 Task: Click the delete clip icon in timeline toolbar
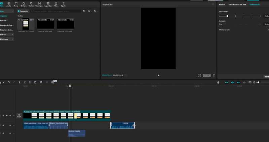pos(35,82)
